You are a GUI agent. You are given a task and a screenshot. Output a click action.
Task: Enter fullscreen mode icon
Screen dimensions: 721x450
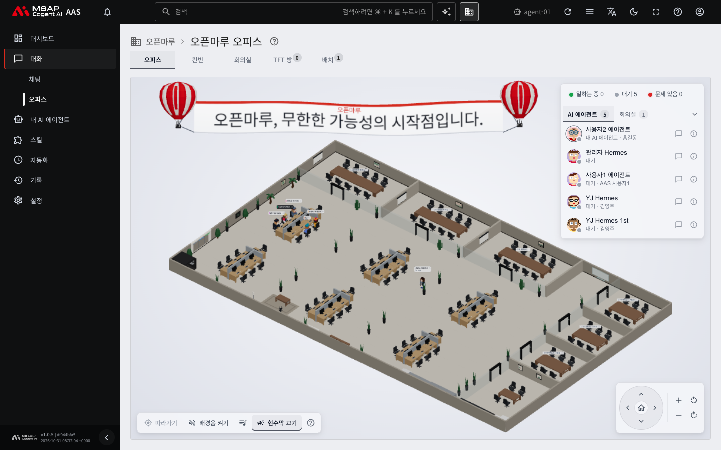(x=656, y=12)
